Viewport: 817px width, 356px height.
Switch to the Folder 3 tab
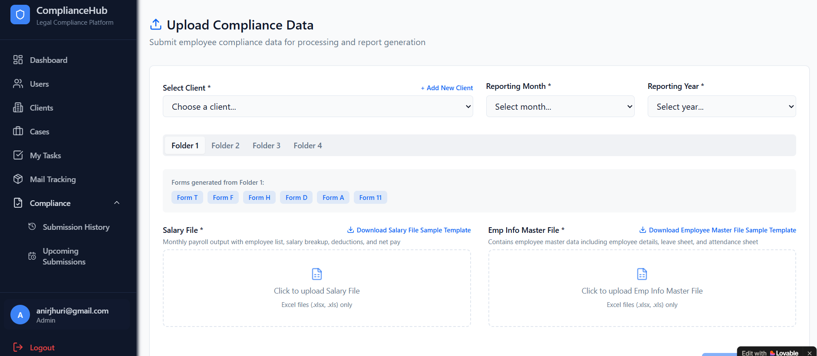click(x=267, y=146)
